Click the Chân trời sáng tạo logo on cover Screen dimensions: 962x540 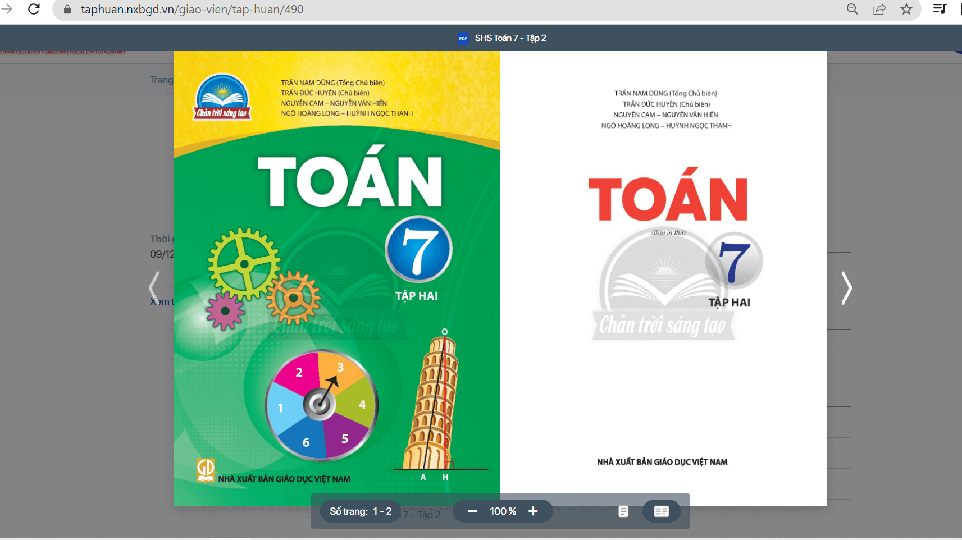coord(222,97)
